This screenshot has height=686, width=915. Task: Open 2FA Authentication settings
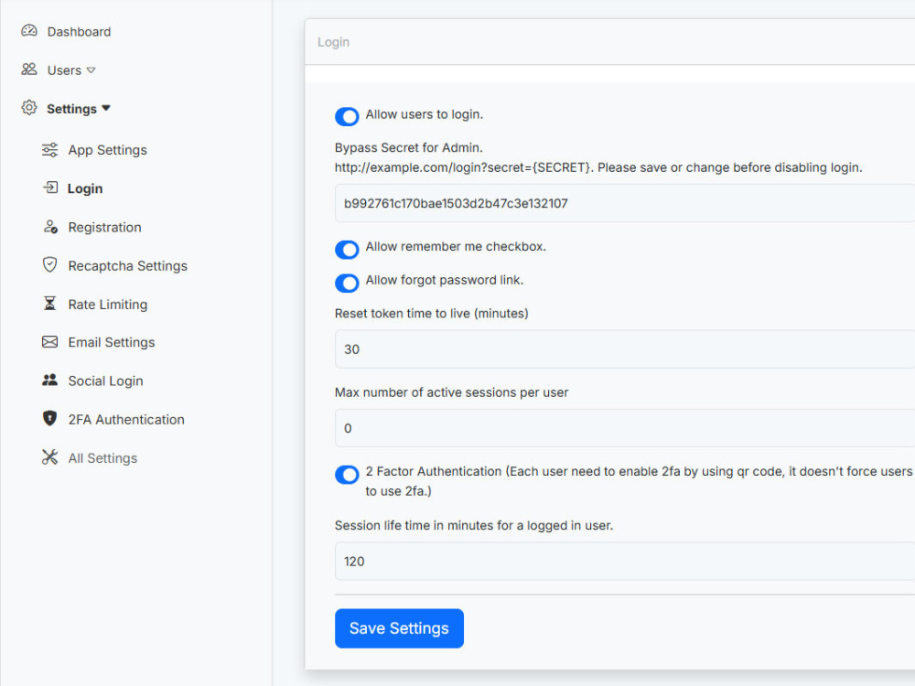(x=126, y=420)
